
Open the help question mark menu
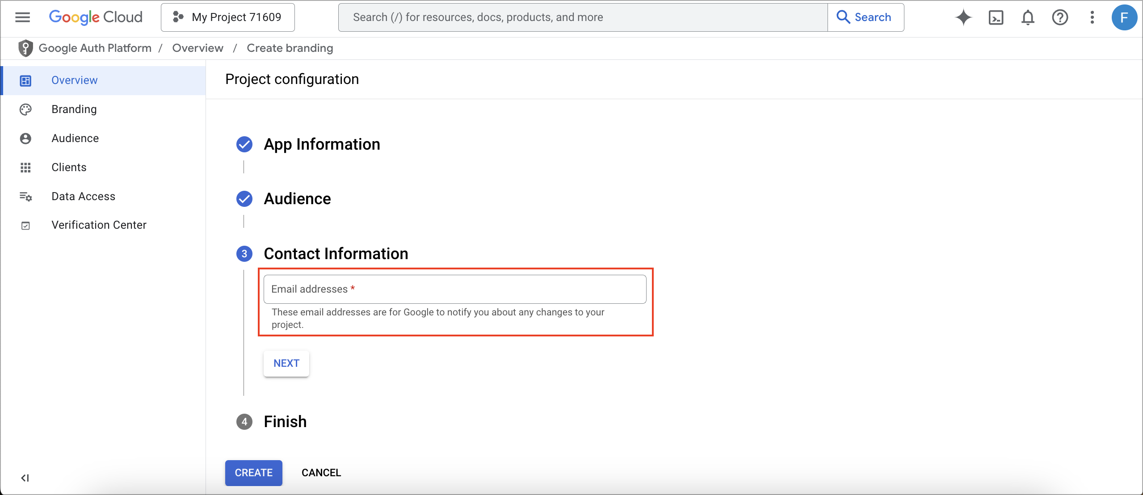(1060, 17)
